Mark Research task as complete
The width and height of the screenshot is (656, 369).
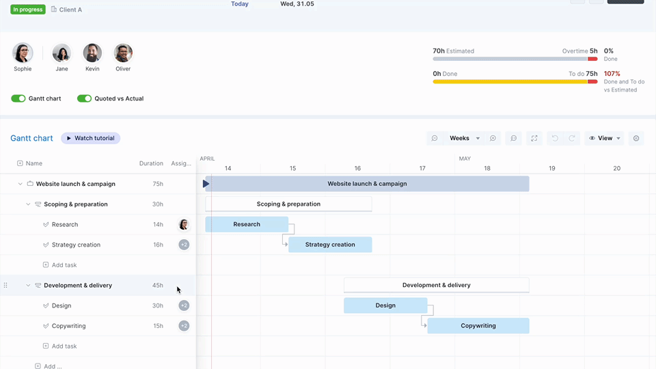[46, 225]
